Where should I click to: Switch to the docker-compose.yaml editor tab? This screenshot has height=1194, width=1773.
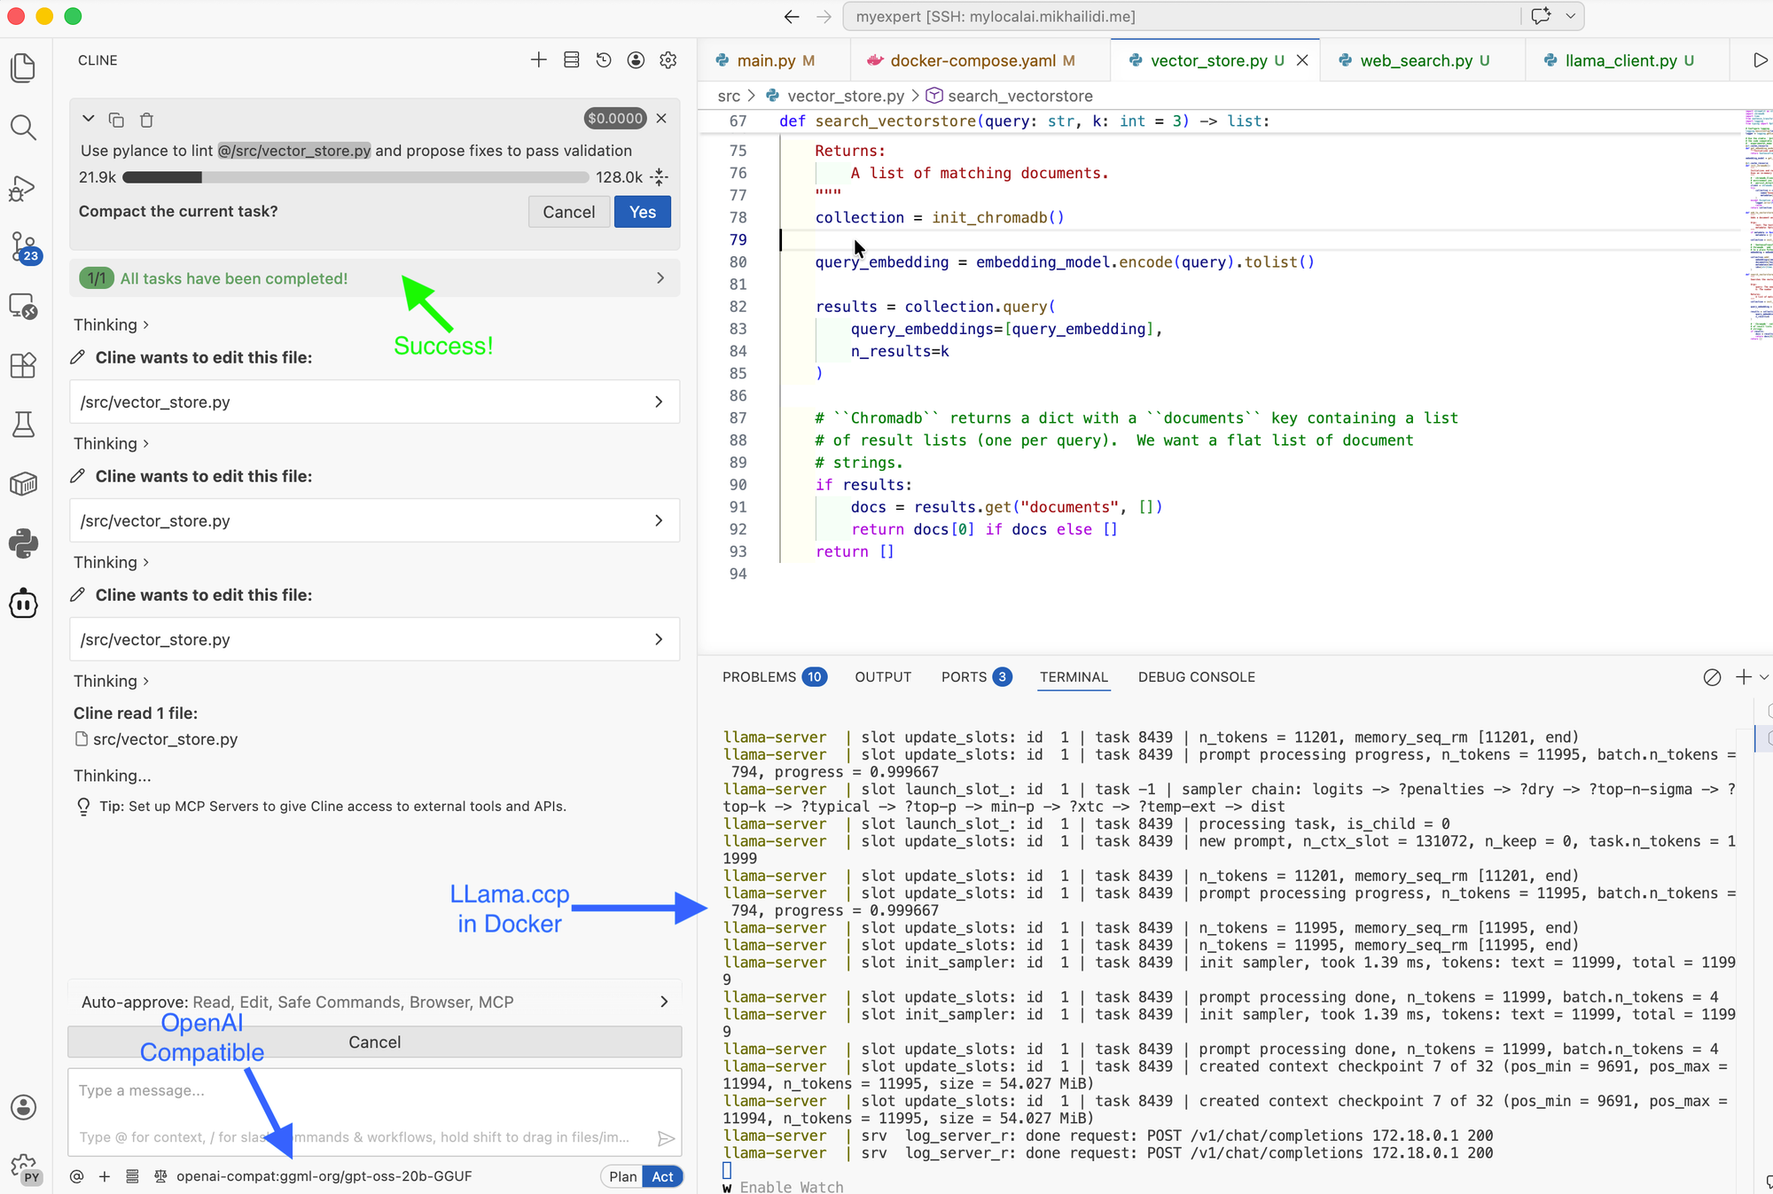coord(972,60)
